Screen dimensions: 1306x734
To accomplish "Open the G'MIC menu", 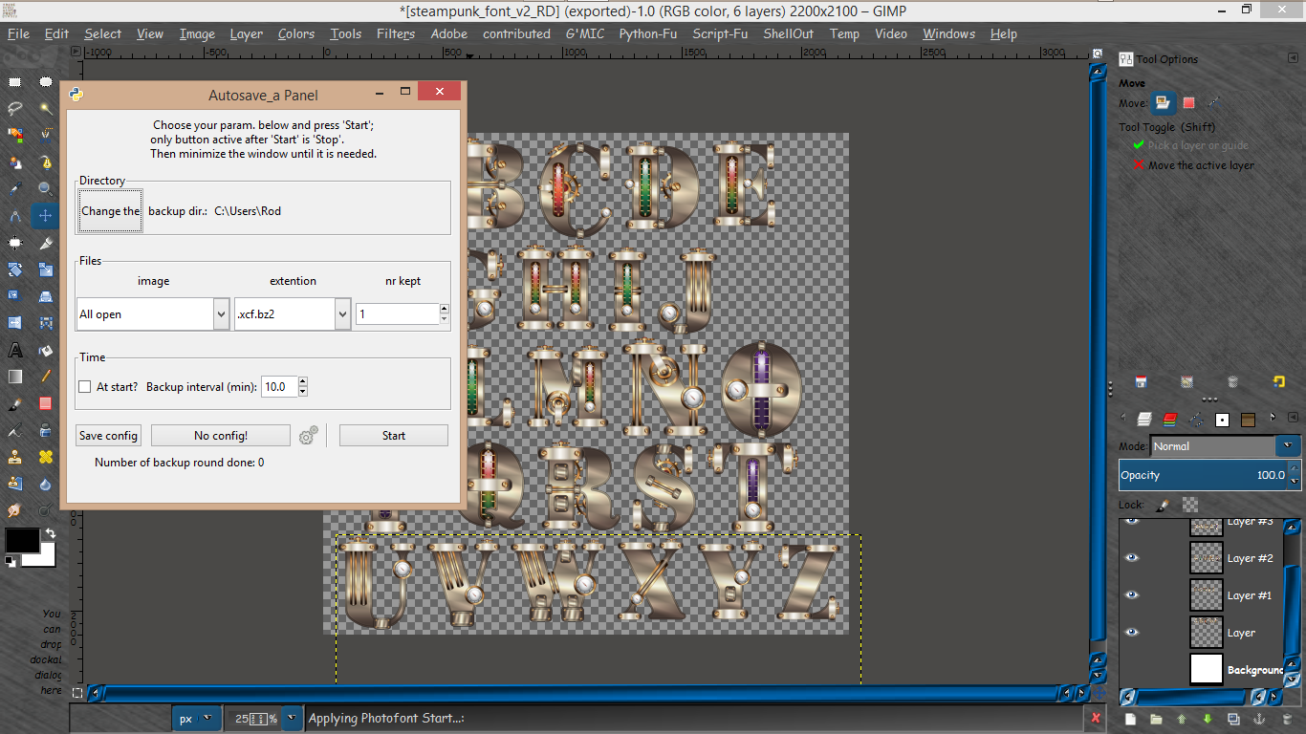I will click(584, 33).
